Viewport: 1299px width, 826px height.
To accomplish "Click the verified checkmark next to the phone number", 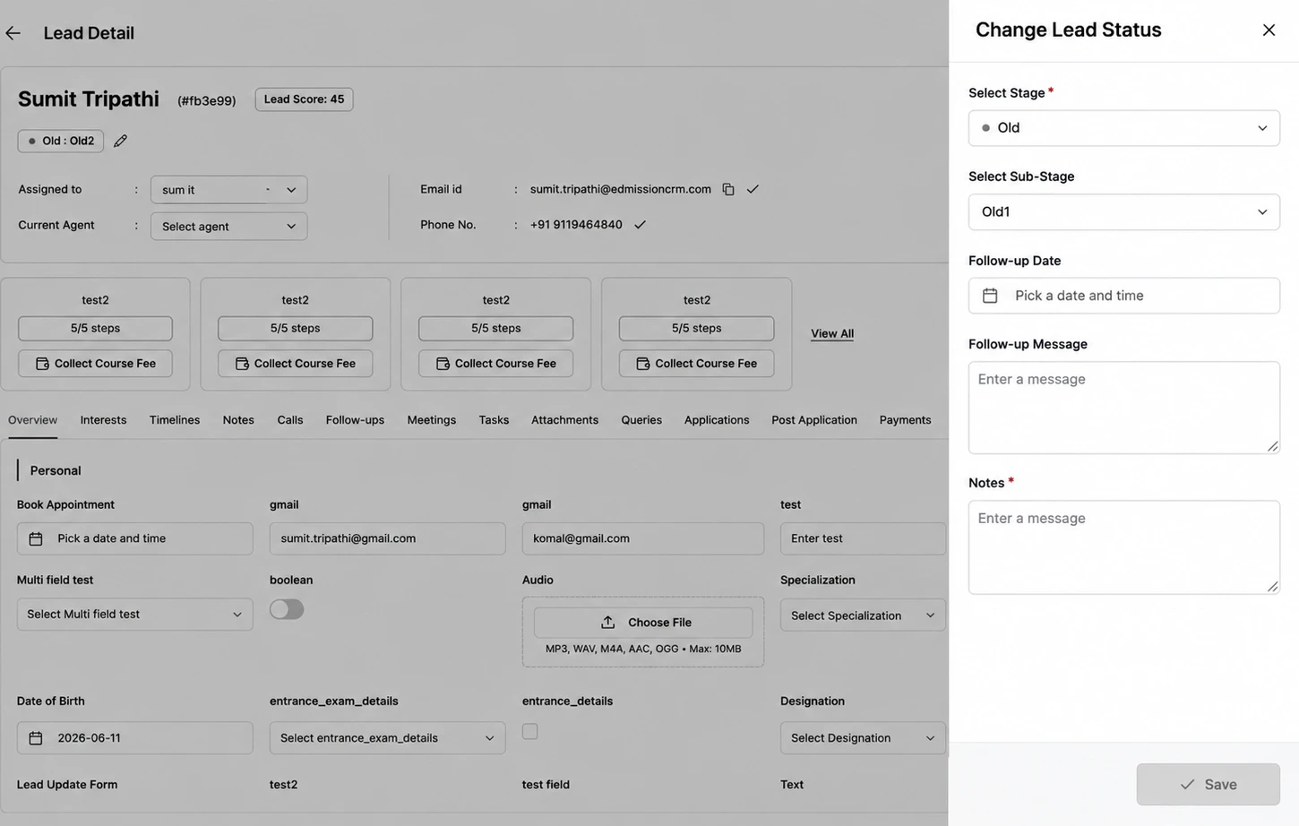I will tap(640, 225).
